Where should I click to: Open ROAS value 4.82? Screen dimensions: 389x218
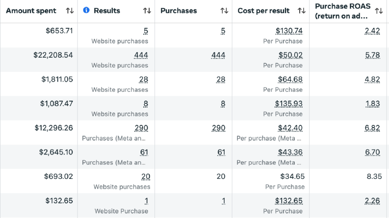coord(372,79)
